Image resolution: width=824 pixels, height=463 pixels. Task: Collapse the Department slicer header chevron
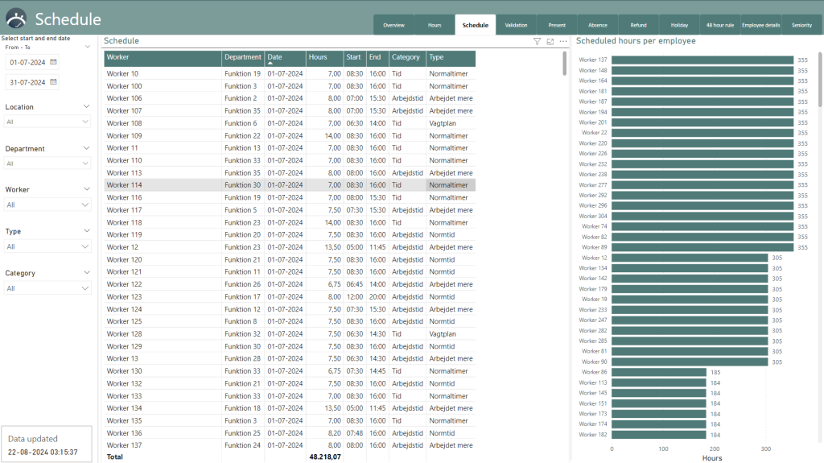pos(86,148)
